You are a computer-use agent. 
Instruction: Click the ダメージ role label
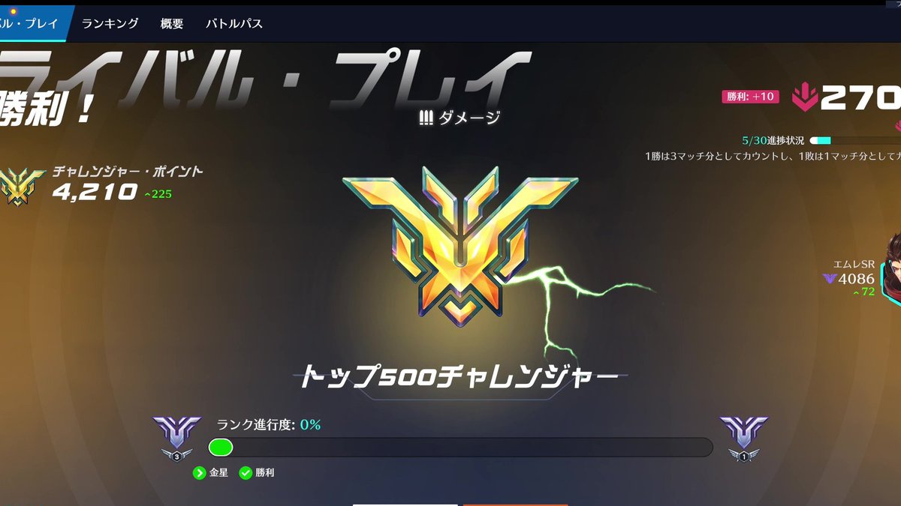tap(469, 117)
